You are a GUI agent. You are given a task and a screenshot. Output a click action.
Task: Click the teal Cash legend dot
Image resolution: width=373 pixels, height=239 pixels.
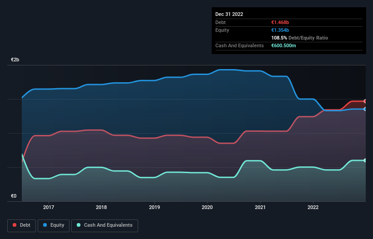tap(79, 225)
